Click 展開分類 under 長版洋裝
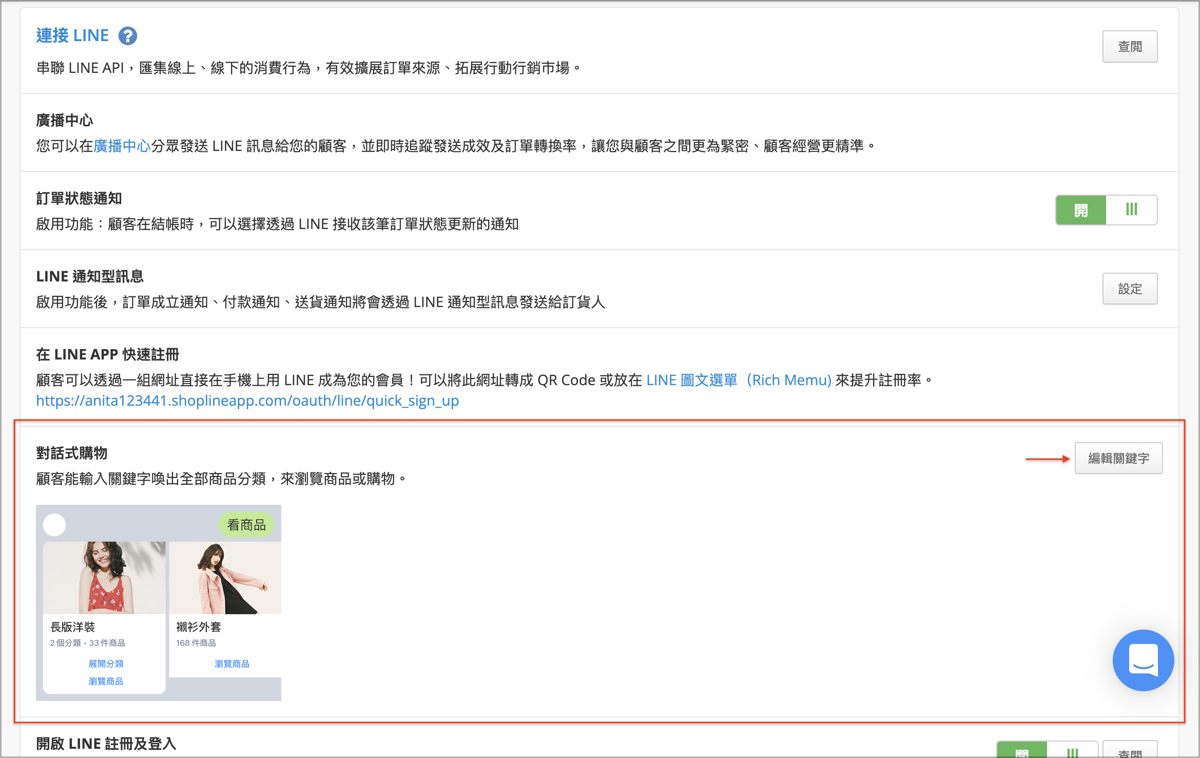1200x758 pixels. point(106,664)
